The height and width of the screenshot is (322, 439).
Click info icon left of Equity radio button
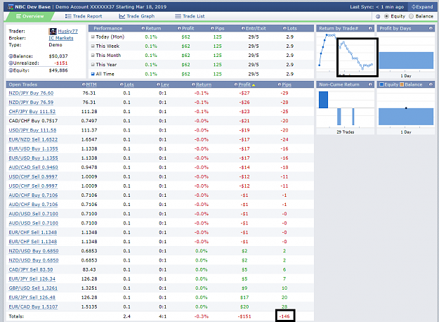click(378, 17)
